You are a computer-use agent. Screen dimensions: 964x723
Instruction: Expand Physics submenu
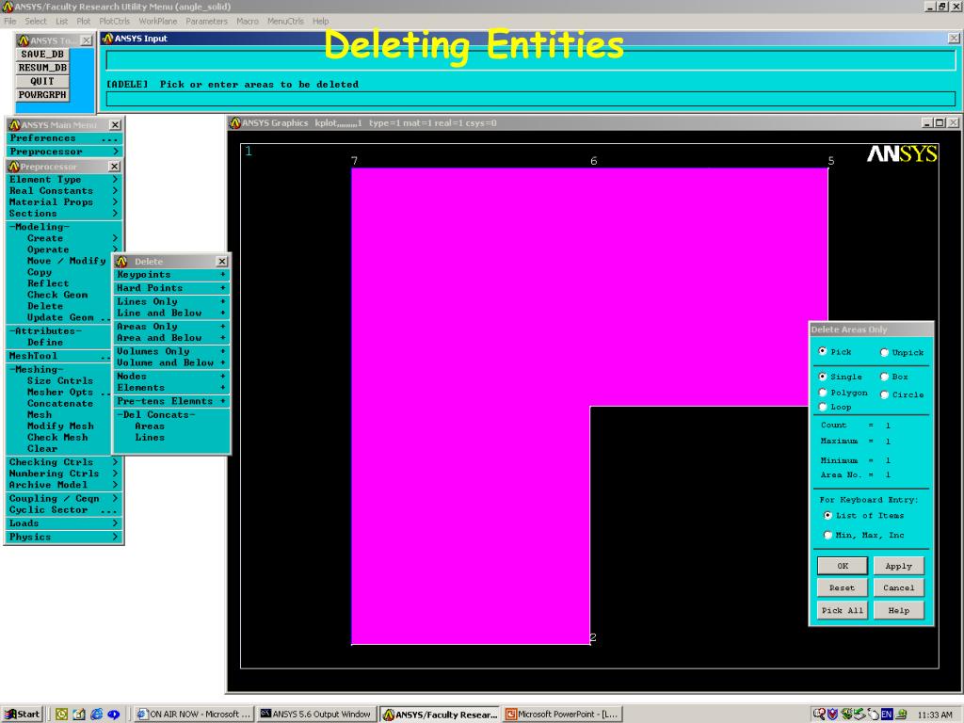pos(63,537)
